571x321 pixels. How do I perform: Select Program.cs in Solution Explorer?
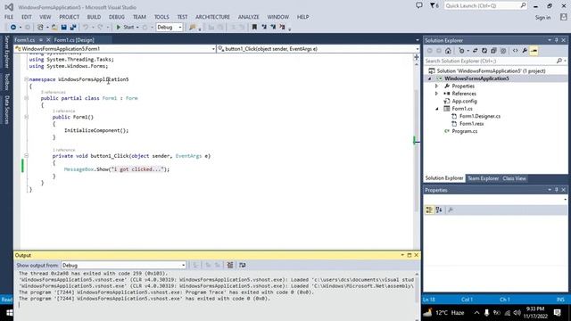[x=464, y=131]
